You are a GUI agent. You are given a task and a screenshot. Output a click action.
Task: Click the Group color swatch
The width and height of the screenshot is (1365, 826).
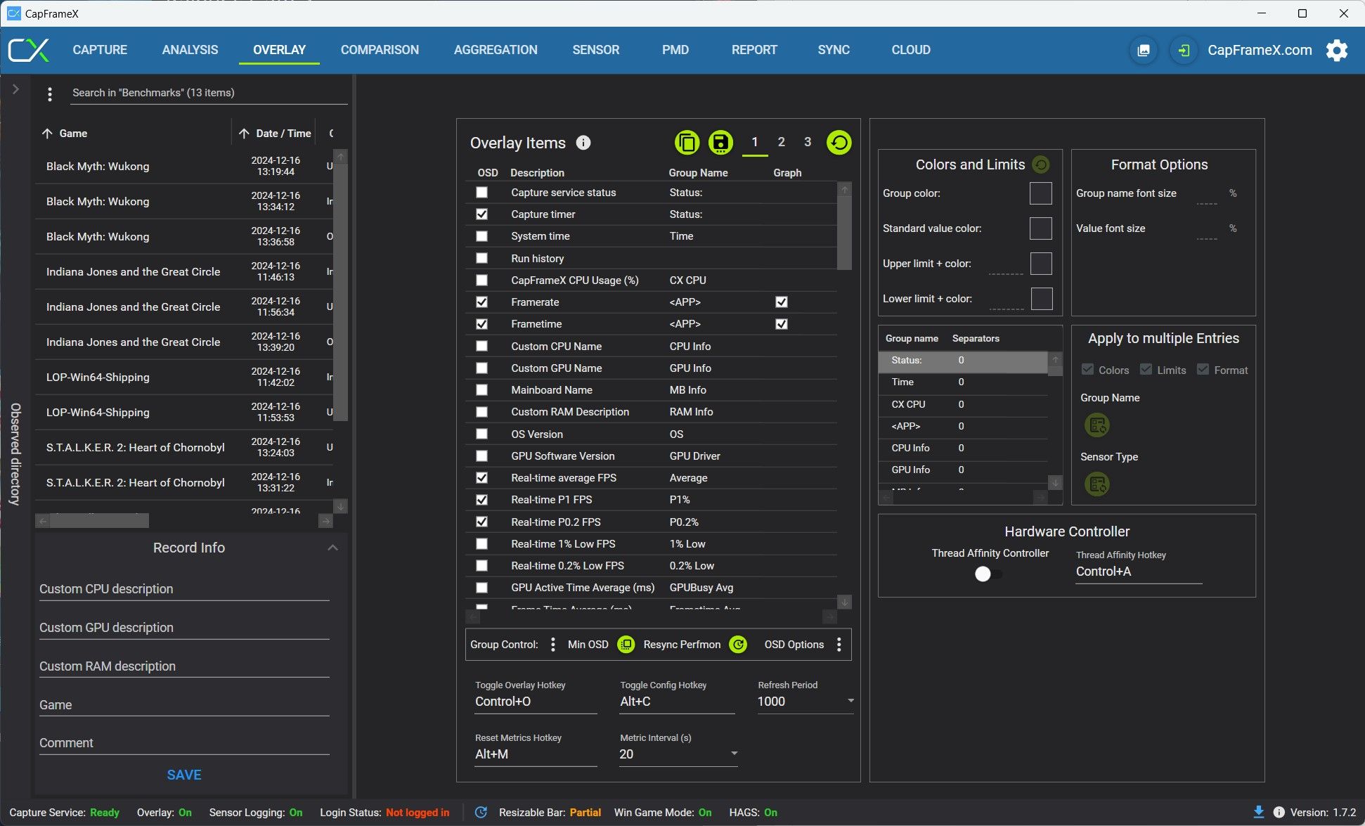1040,193
